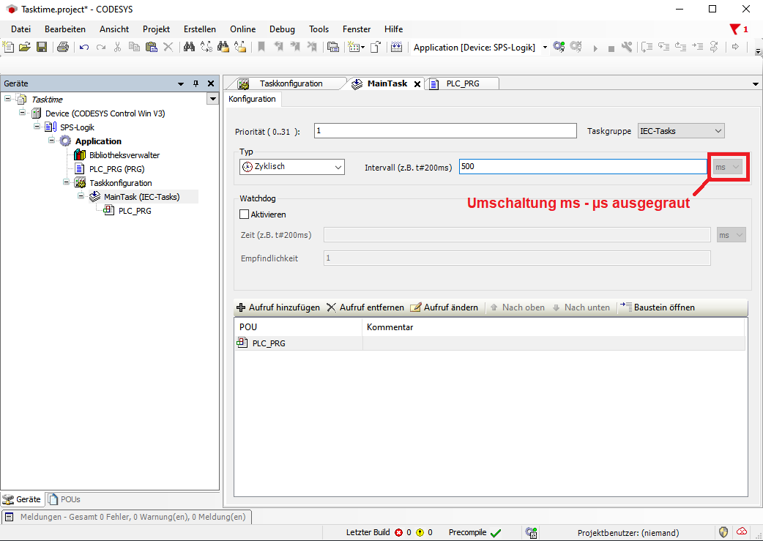Click Aufruf hinzufügen button

click(x=278, y=307)
